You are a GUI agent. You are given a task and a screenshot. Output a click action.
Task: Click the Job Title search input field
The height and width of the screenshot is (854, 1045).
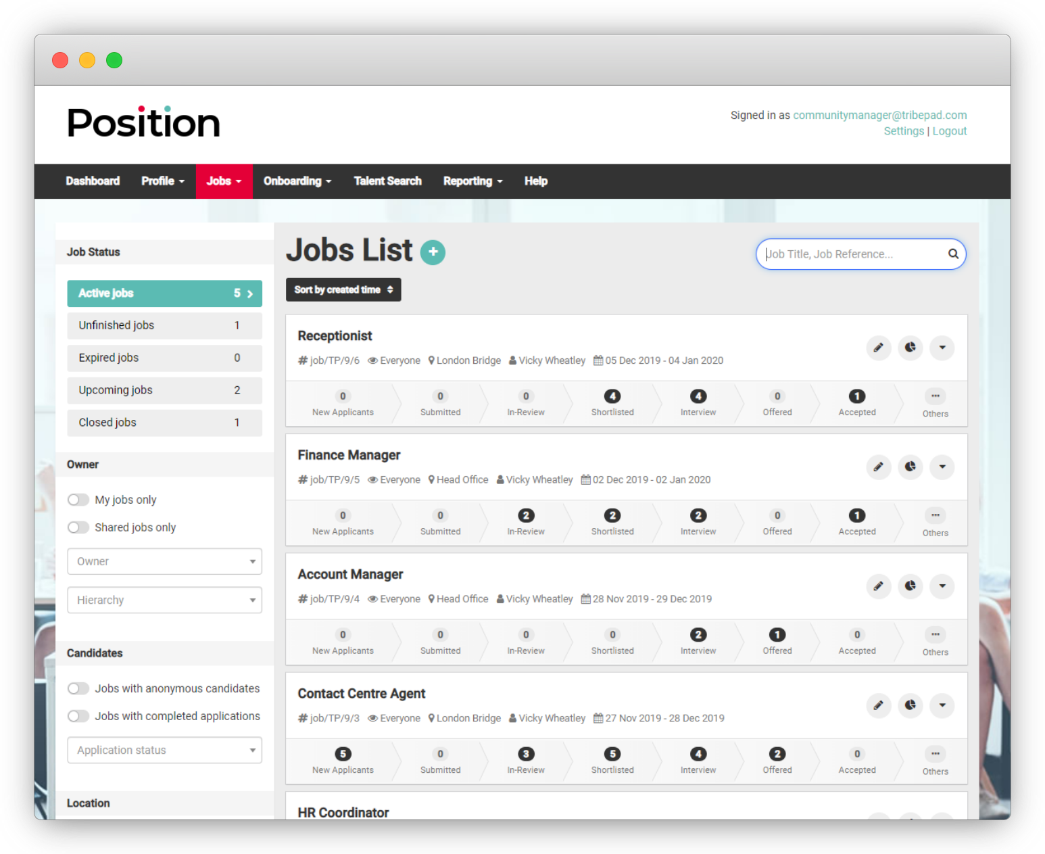[852, 254]
